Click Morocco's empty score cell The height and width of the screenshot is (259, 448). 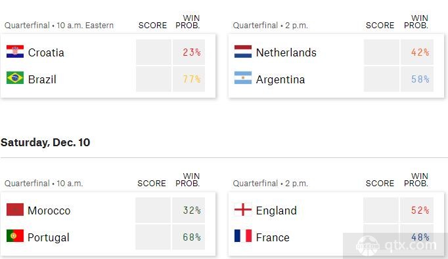tap(153, 210)
